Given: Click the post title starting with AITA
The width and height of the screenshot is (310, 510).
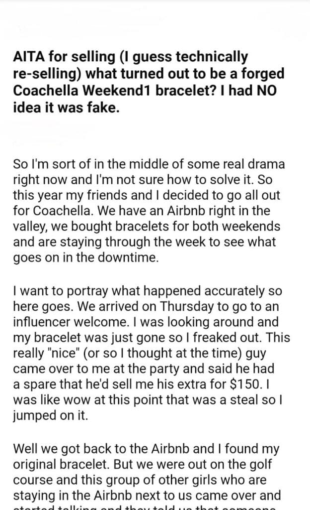Looking at the screenshot, I should 149,82.
